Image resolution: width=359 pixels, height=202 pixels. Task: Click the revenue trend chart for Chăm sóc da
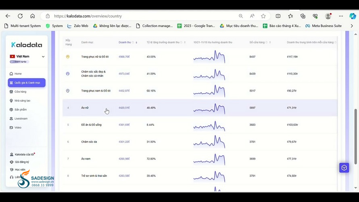tap(209, 142)
